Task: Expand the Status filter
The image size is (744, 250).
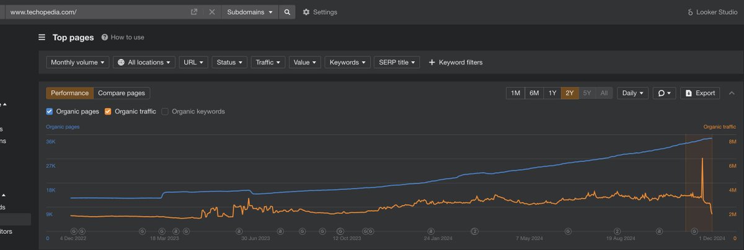Action: point(230,62)
